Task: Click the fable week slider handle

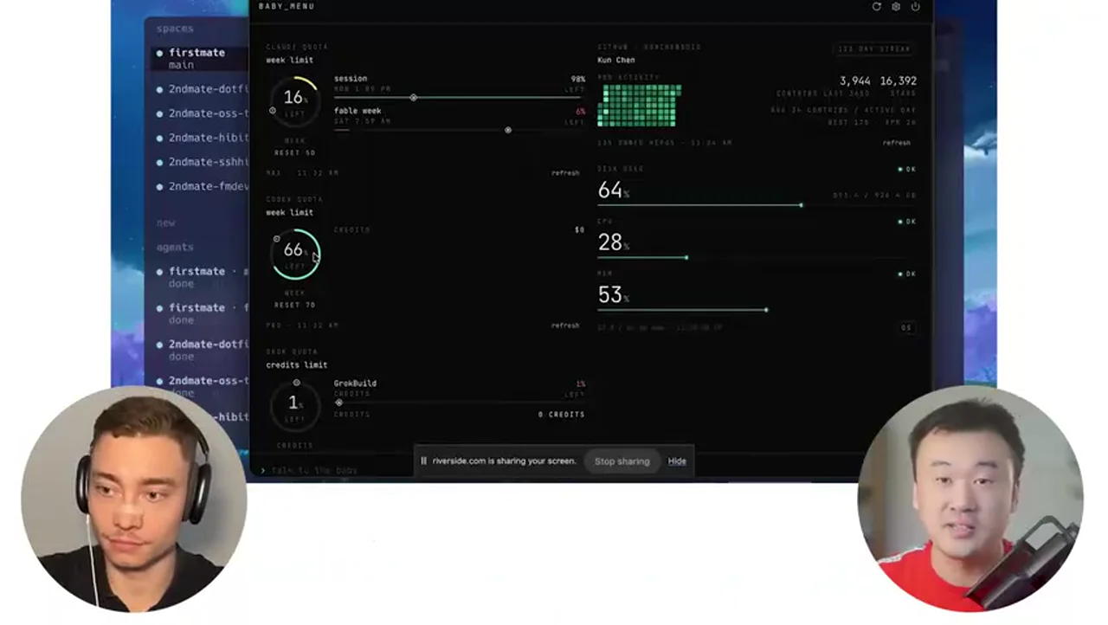Action: click(508, 130)
